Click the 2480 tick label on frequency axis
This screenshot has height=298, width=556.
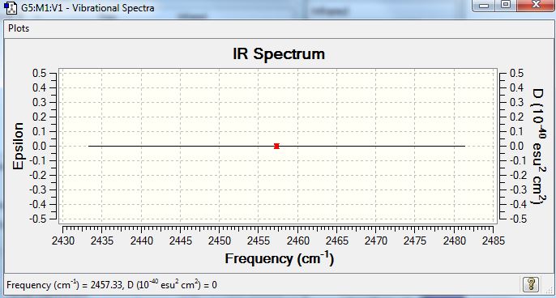tap(454, 241)
